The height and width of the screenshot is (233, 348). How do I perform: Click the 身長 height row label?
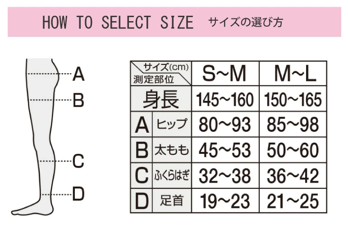click(x=161, y=99)
